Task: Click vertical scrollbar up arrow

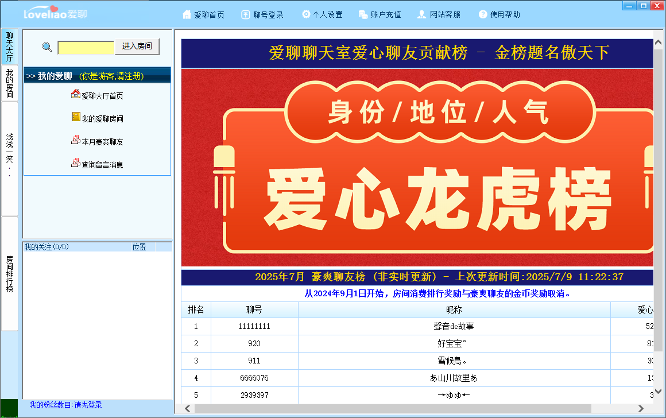Action: click(658, 42)
